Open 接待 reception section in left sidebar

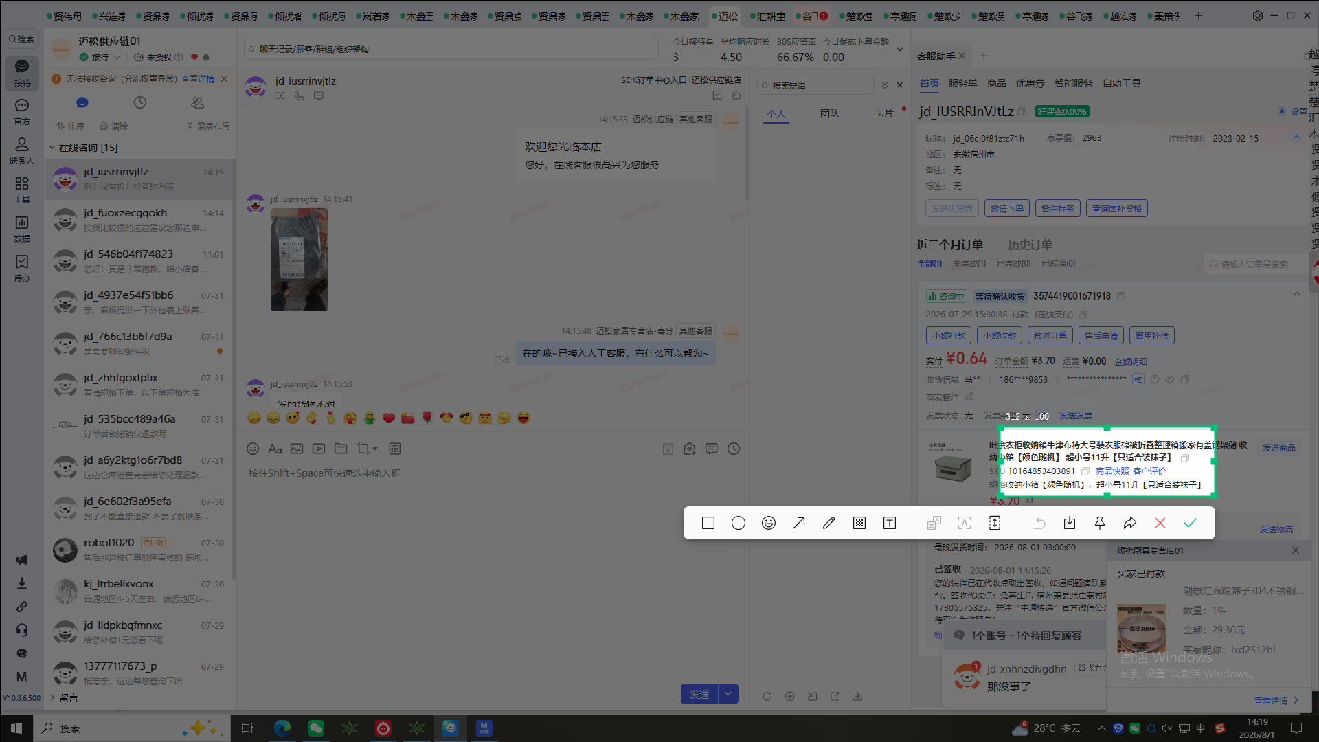click(x=22, y=72)
